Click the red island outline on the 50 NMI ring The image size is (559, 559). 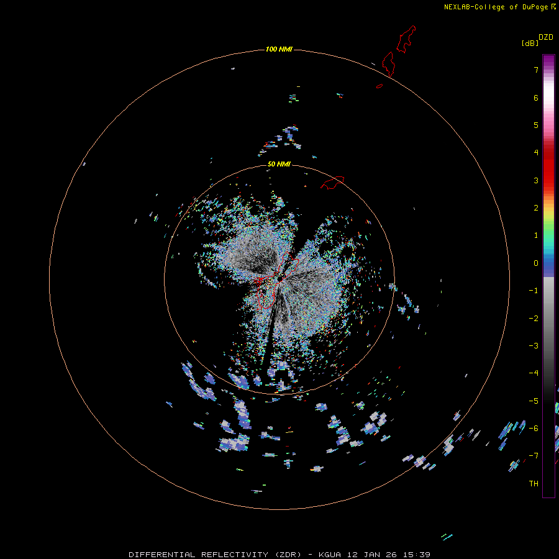(332, 182)
